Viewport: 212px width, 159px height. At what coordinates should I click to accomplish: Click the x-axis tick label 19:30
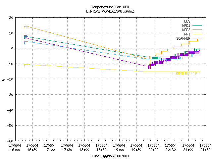click(136, 150)
